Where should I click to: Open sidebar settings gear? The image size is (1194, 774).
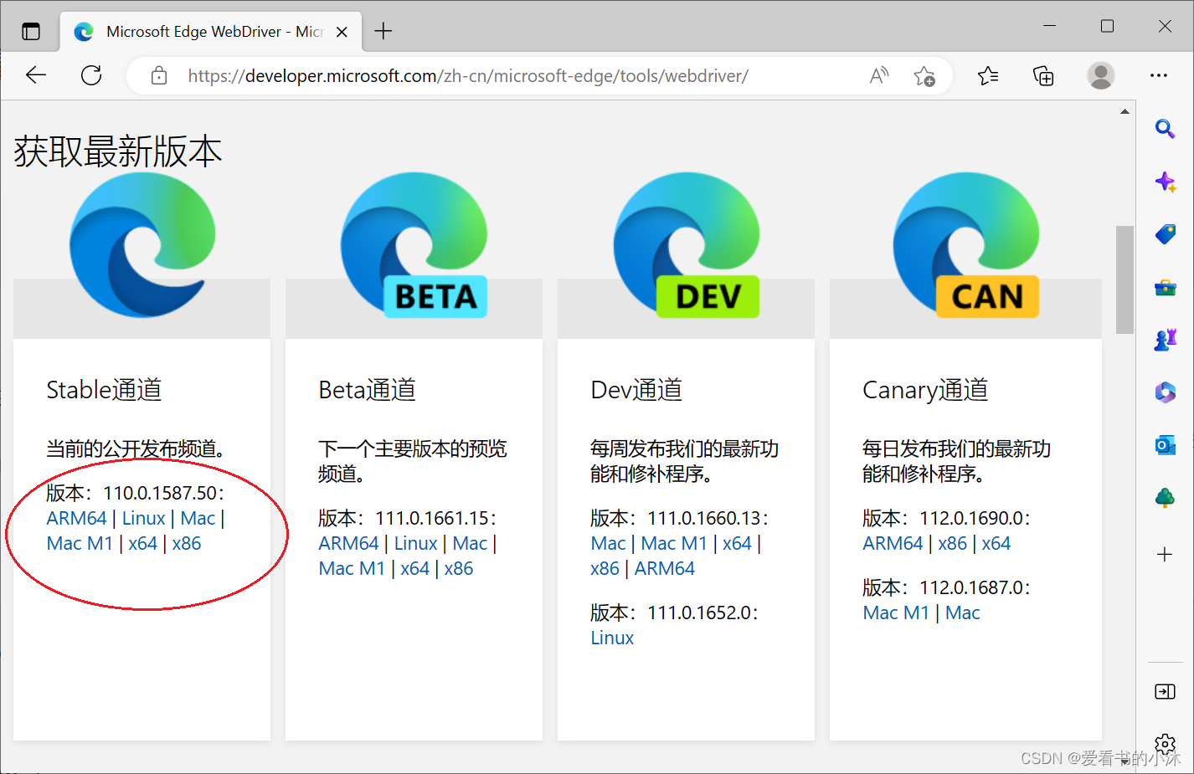coord(1165,744)
